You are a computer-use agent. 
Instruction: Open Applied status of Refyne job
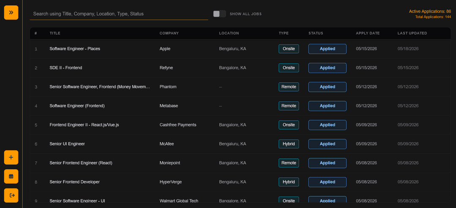(328, 68)
